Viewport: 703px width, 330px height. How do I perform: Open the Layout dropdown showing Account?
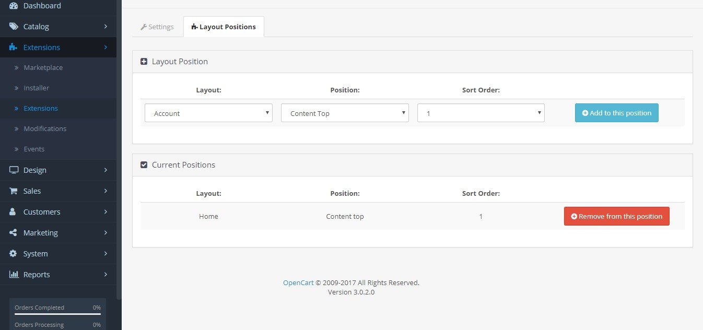pyautogui.click(x=208, y=113)
